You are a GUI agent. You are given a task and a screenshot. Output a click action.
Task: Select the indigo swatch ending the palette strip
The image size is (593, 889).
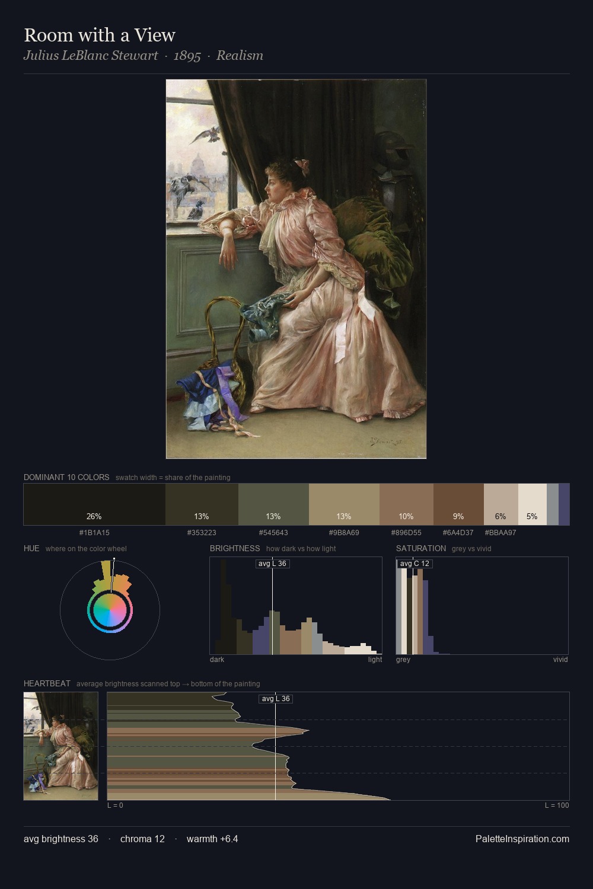[x=564, y=504]
